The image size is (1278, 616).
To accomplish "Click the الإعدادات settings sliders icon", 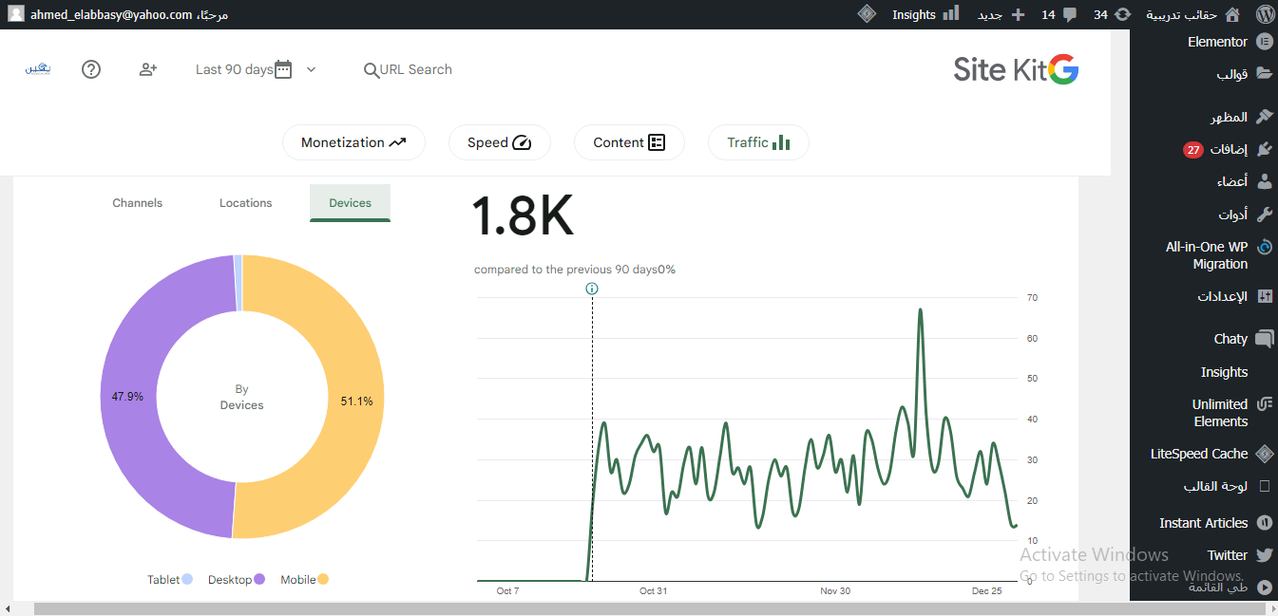I will tap(1265, 296).
